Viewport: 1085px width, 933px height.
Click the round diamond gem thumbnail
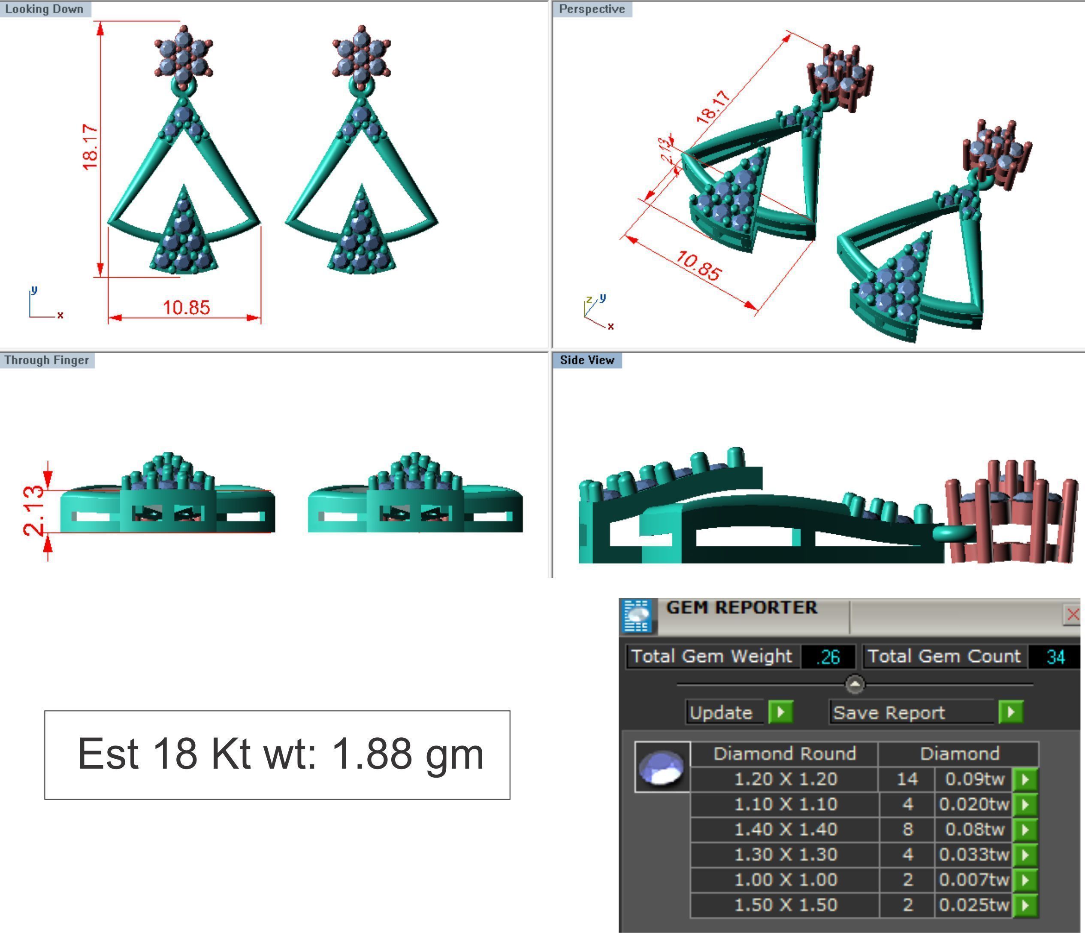(x=662, y=767)
